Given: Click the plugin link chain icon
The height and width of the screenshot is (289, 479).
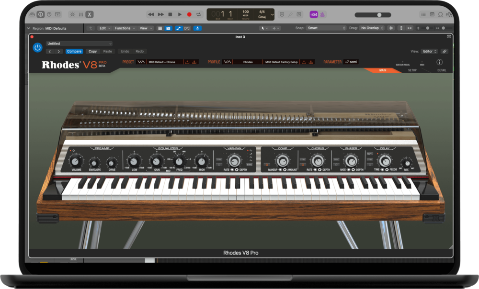Looking at the screenshot, I should point(444,51).
